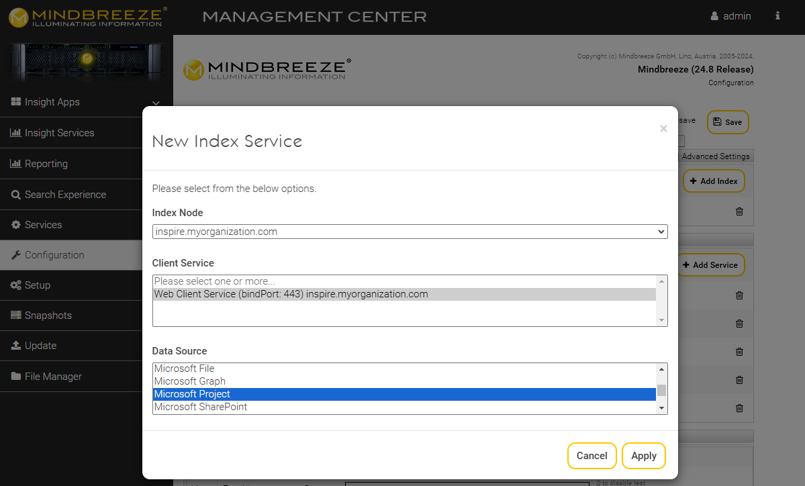Click fifth trash icon under Add Service

coord(739,408)
